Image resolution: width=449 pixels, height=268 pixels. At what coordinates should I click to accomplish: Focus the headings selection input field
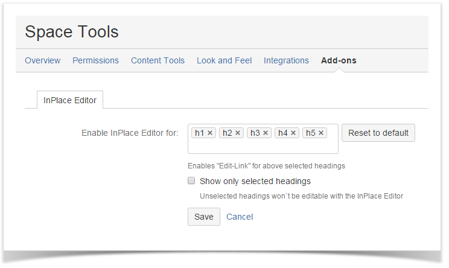point(263,146)
